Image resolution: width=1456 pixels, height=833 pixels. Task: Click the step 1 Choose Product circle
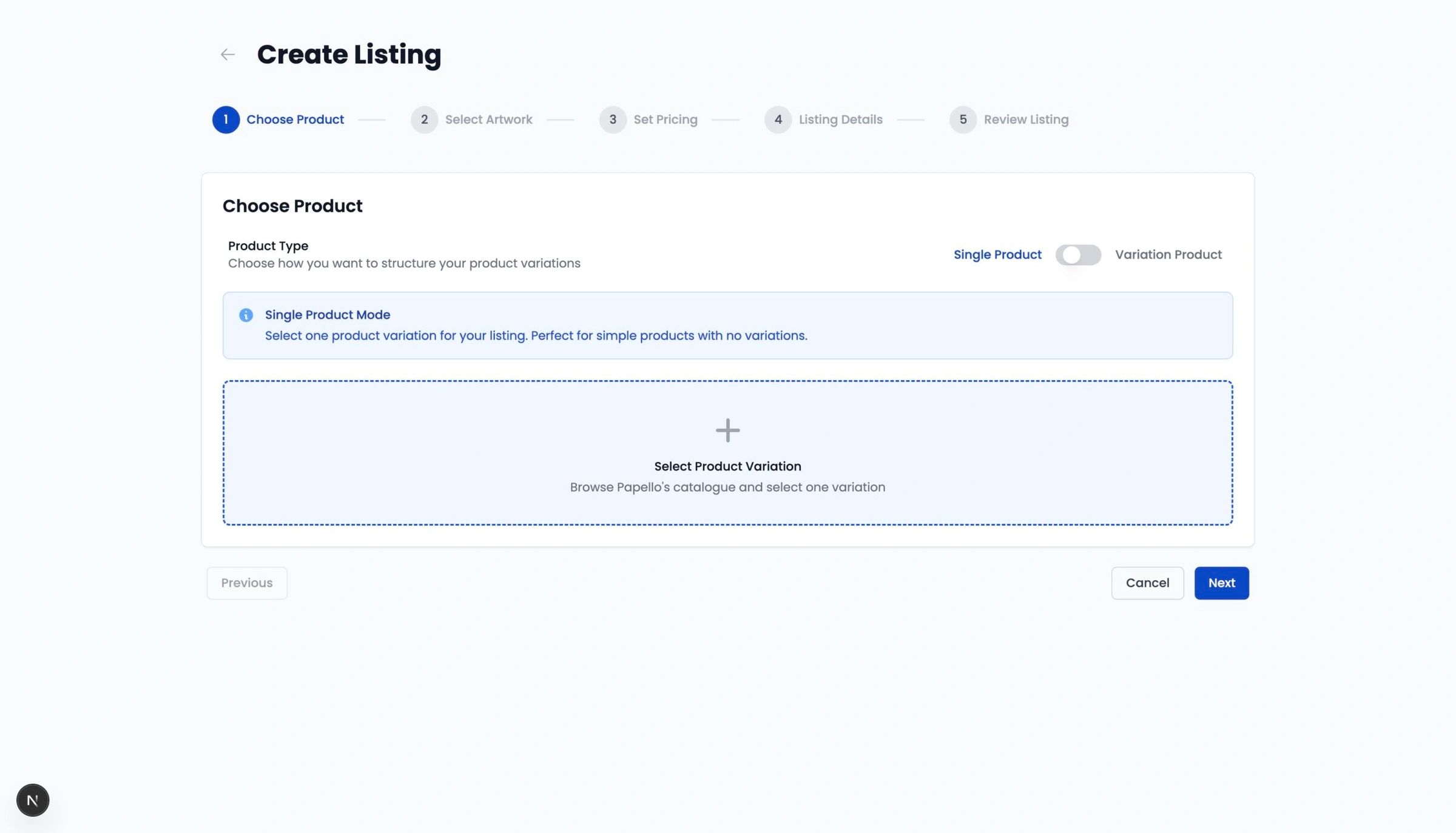pyautogui.click(x=225, y=119)
